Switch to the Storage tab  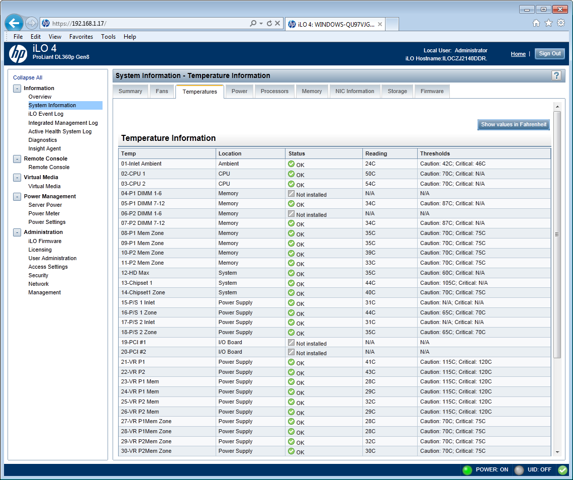coord(397,92)
